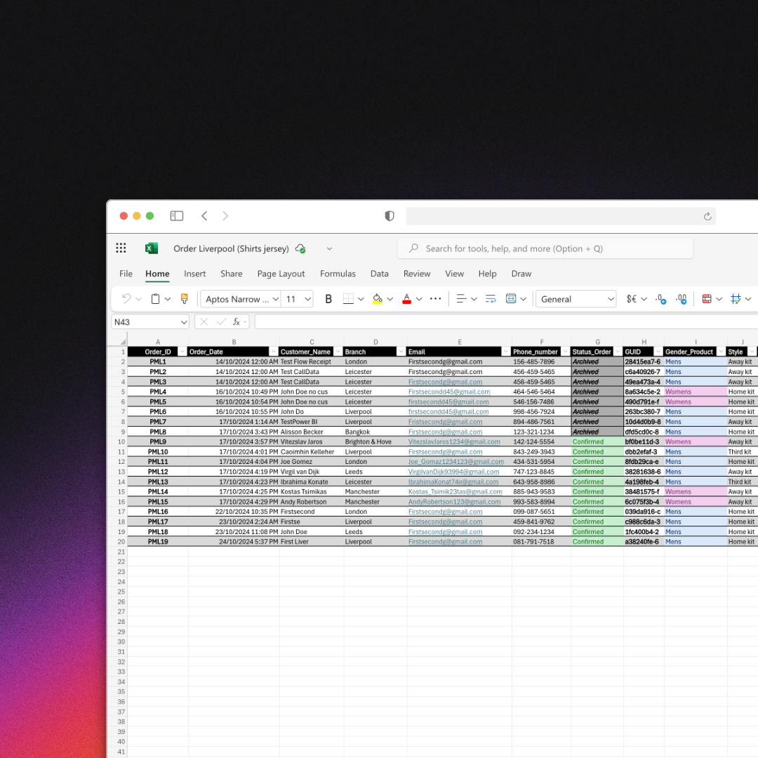Viewport: 758px width, 758px height.
Task: Apply the red font color
Action: coord(406,299)
